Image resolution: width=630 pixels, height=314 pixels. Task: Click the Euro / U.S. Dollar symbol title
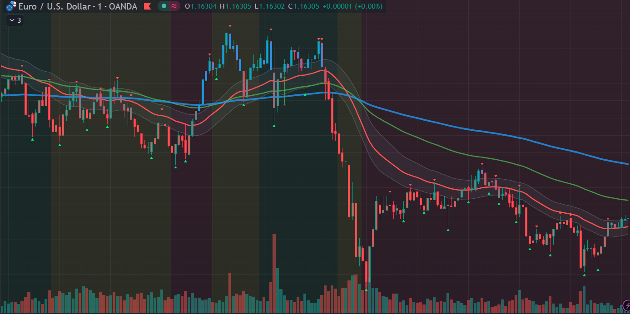54,6
